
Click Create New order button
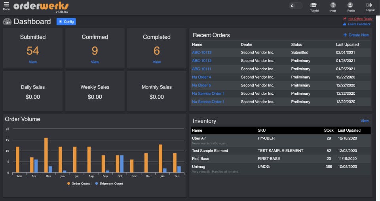[x=356, y=35]
